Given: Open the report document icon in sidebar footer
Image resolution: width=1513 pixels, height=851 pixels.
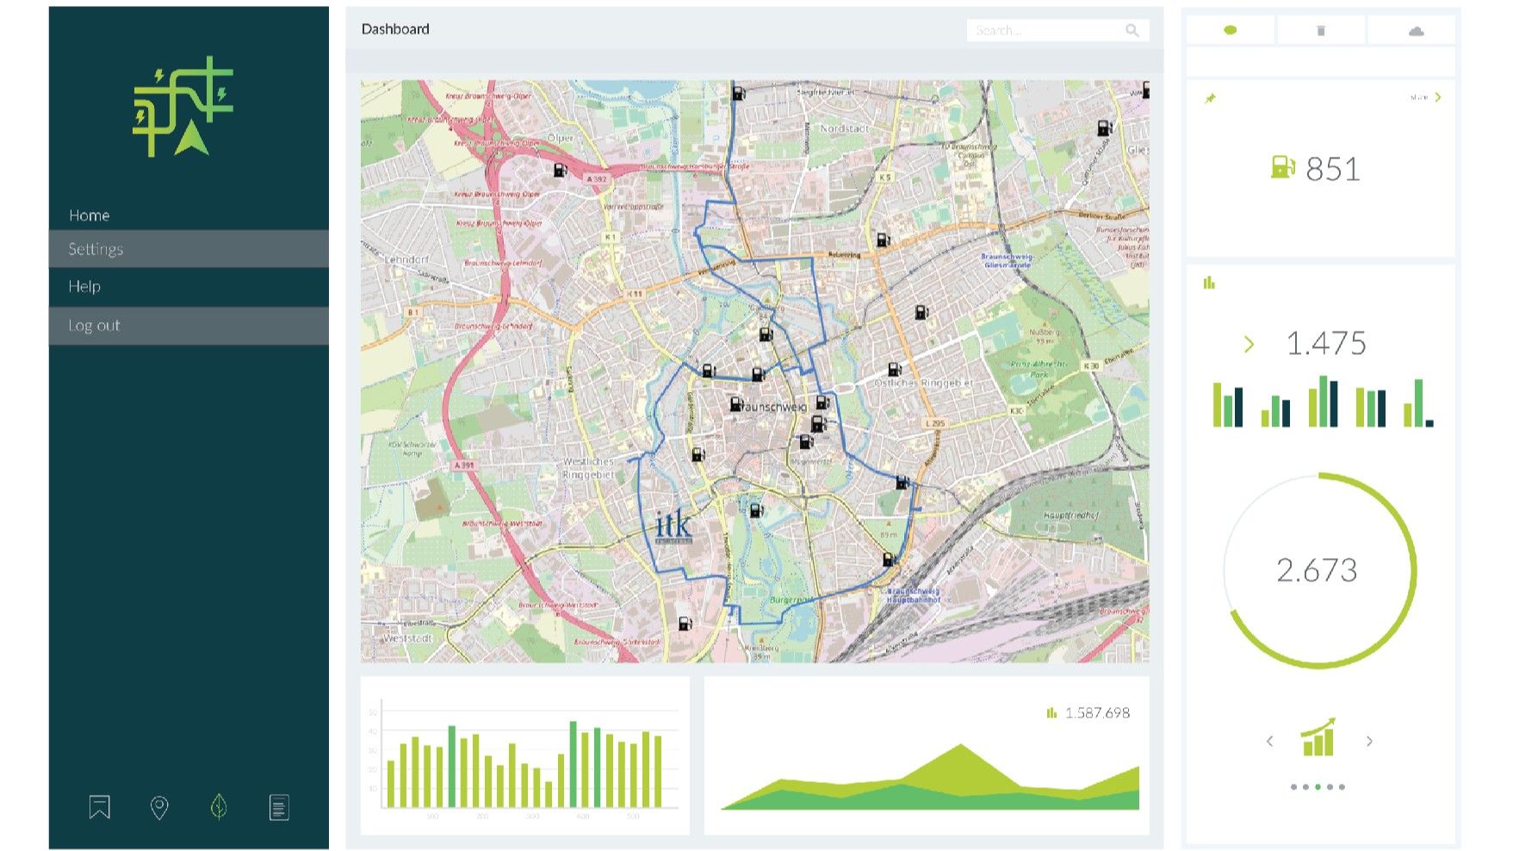Looking at the screenshot, I should point(278,807).
